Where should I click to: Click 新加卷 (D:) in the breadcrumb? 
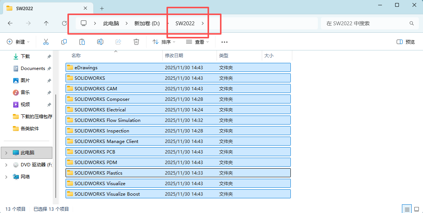point(147,23)
